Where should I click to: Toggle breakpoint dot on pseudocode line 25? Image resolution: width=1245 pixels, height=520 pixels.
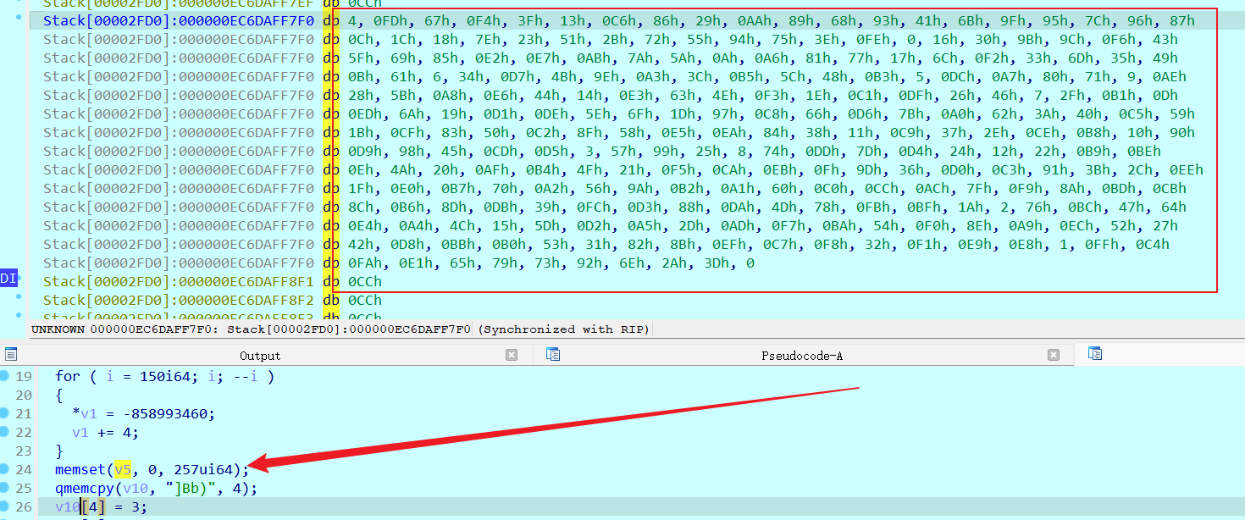[5, 487]
